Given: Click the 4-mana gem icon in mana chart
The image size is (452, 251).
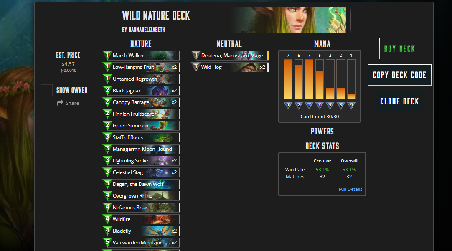Looking at the screenshot, I should coord(320,106).
